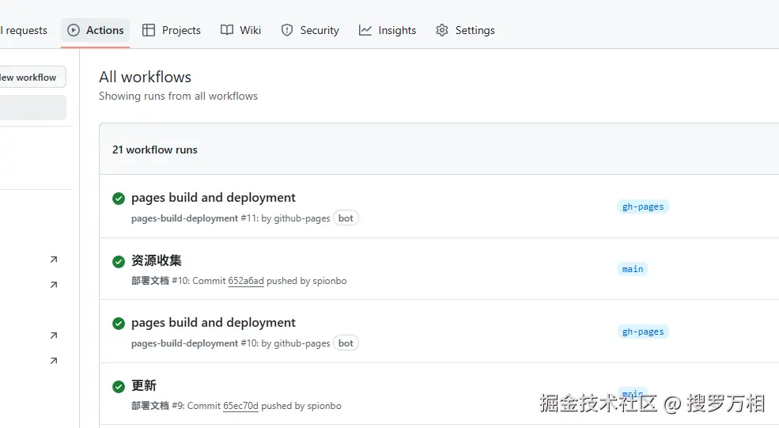
Task: Click the Security shield icon
Action: tap(287, 30)
